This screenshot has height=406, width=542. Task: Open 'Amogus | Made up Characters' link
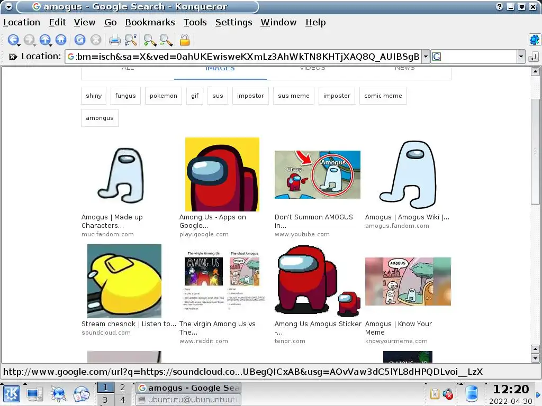coord(112,222)
